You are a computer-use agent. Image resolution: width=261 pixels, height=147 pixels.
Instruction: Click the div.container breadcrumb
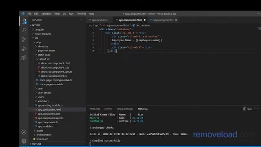point(141,25)
